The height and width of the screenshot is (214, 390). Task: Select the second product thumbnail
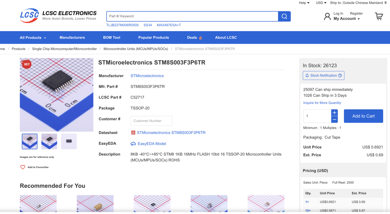[x=49, y=141]
